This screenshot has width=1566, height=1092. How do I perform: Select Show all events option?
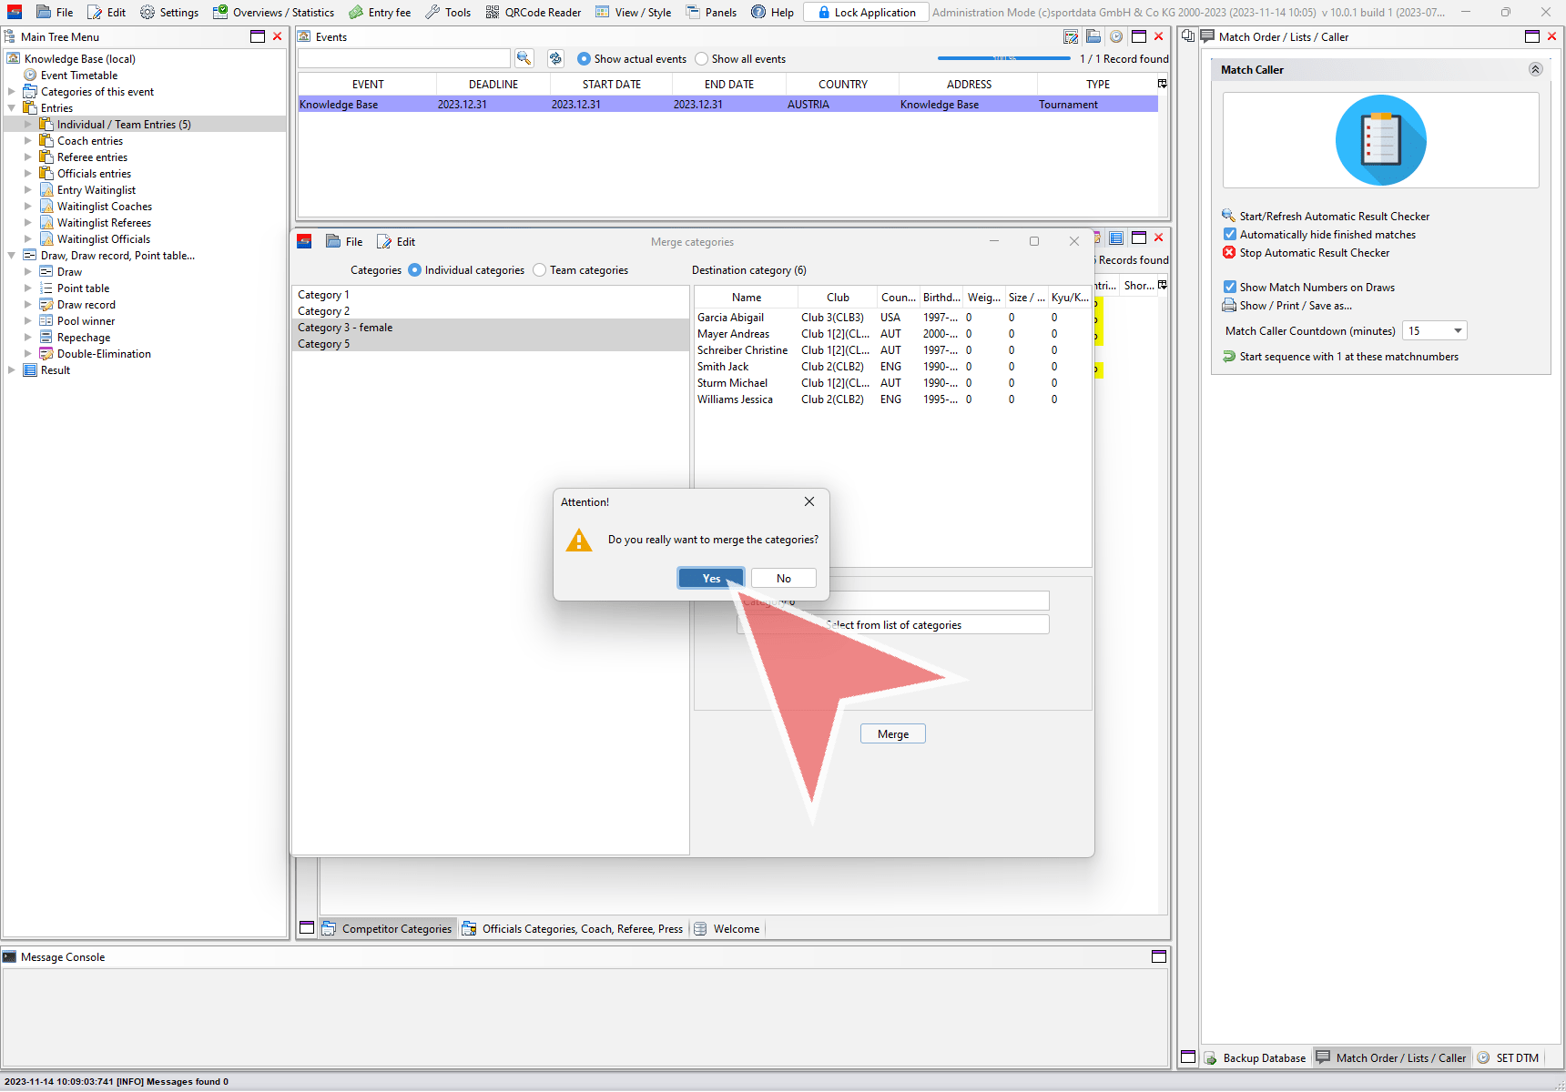click(x=701, y=59)
